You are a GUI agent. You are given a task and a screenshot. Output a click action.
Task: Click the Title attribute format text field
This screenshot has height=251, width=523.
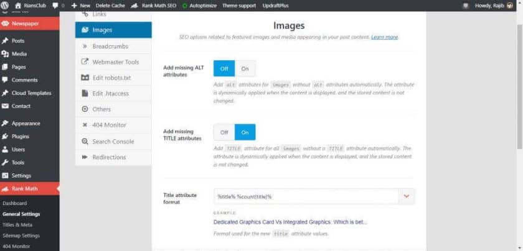point(306,196)
